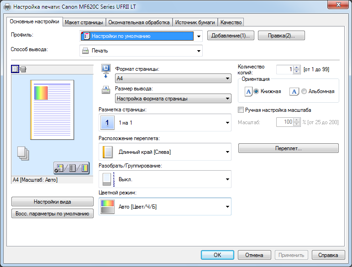Close the print settings dialog
Image resolution: width=352 pixels, height=267 pixels.
[x=338, y=5]
